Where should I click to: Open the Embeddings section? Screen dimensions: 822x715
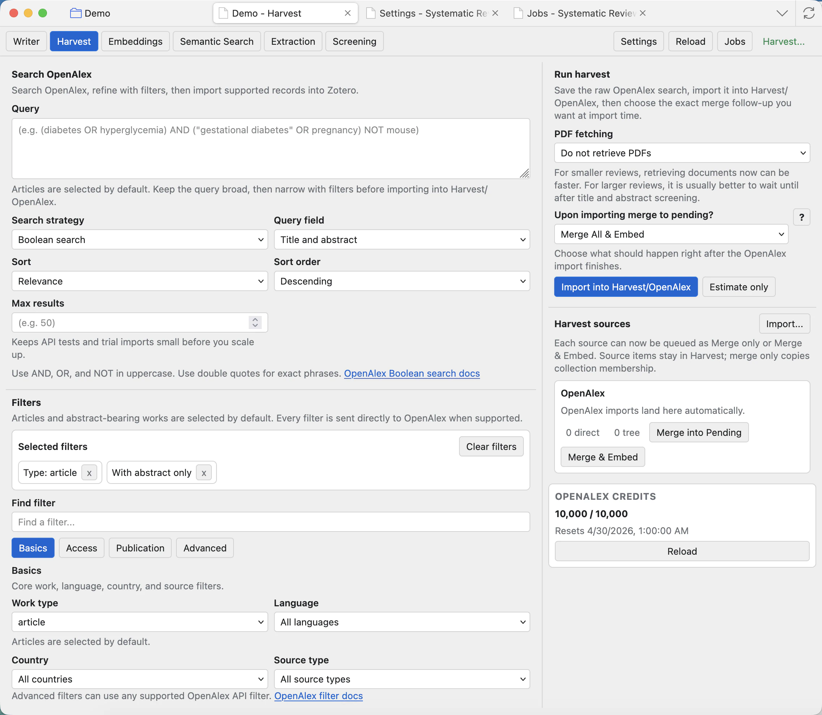(x=136, y=42)
